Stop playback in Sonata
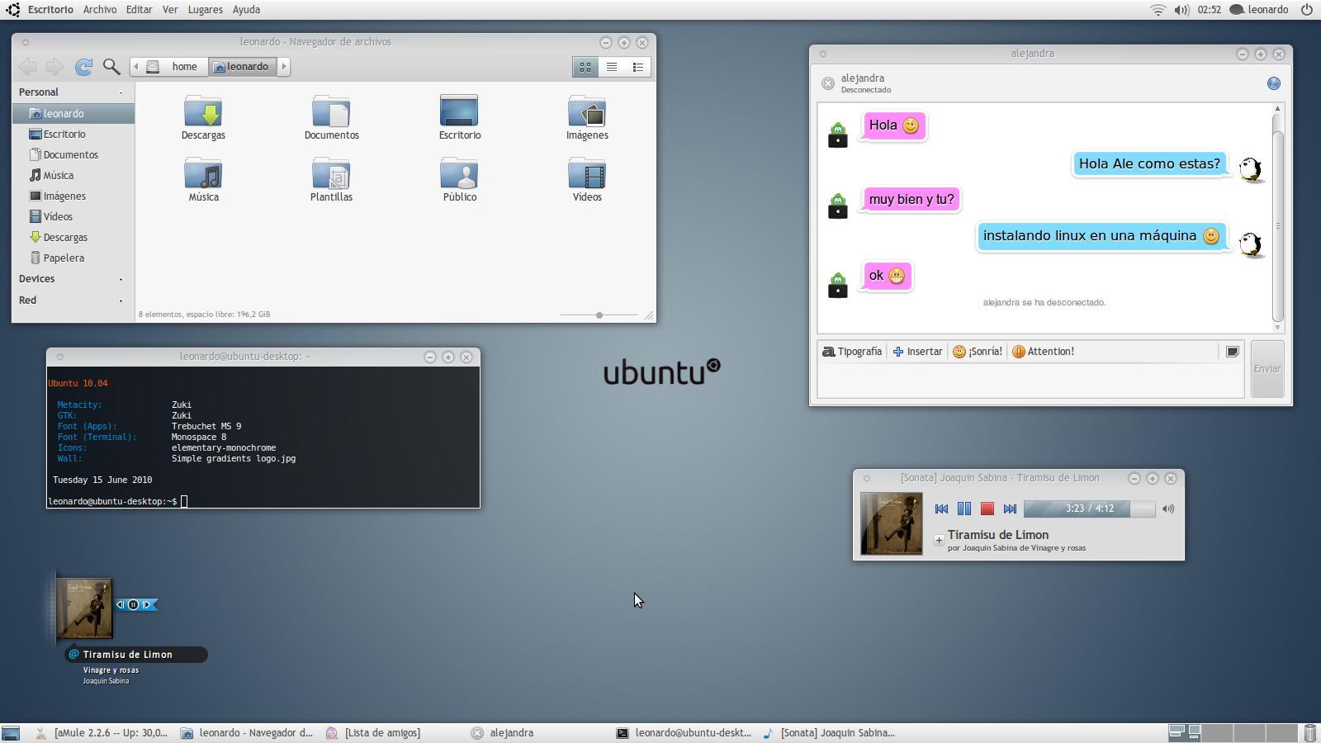 coord(987,509)
